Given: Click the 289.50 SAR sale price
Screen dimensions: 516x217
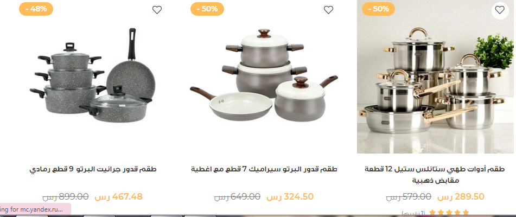Looking at the screenshot, I should 461,197.
